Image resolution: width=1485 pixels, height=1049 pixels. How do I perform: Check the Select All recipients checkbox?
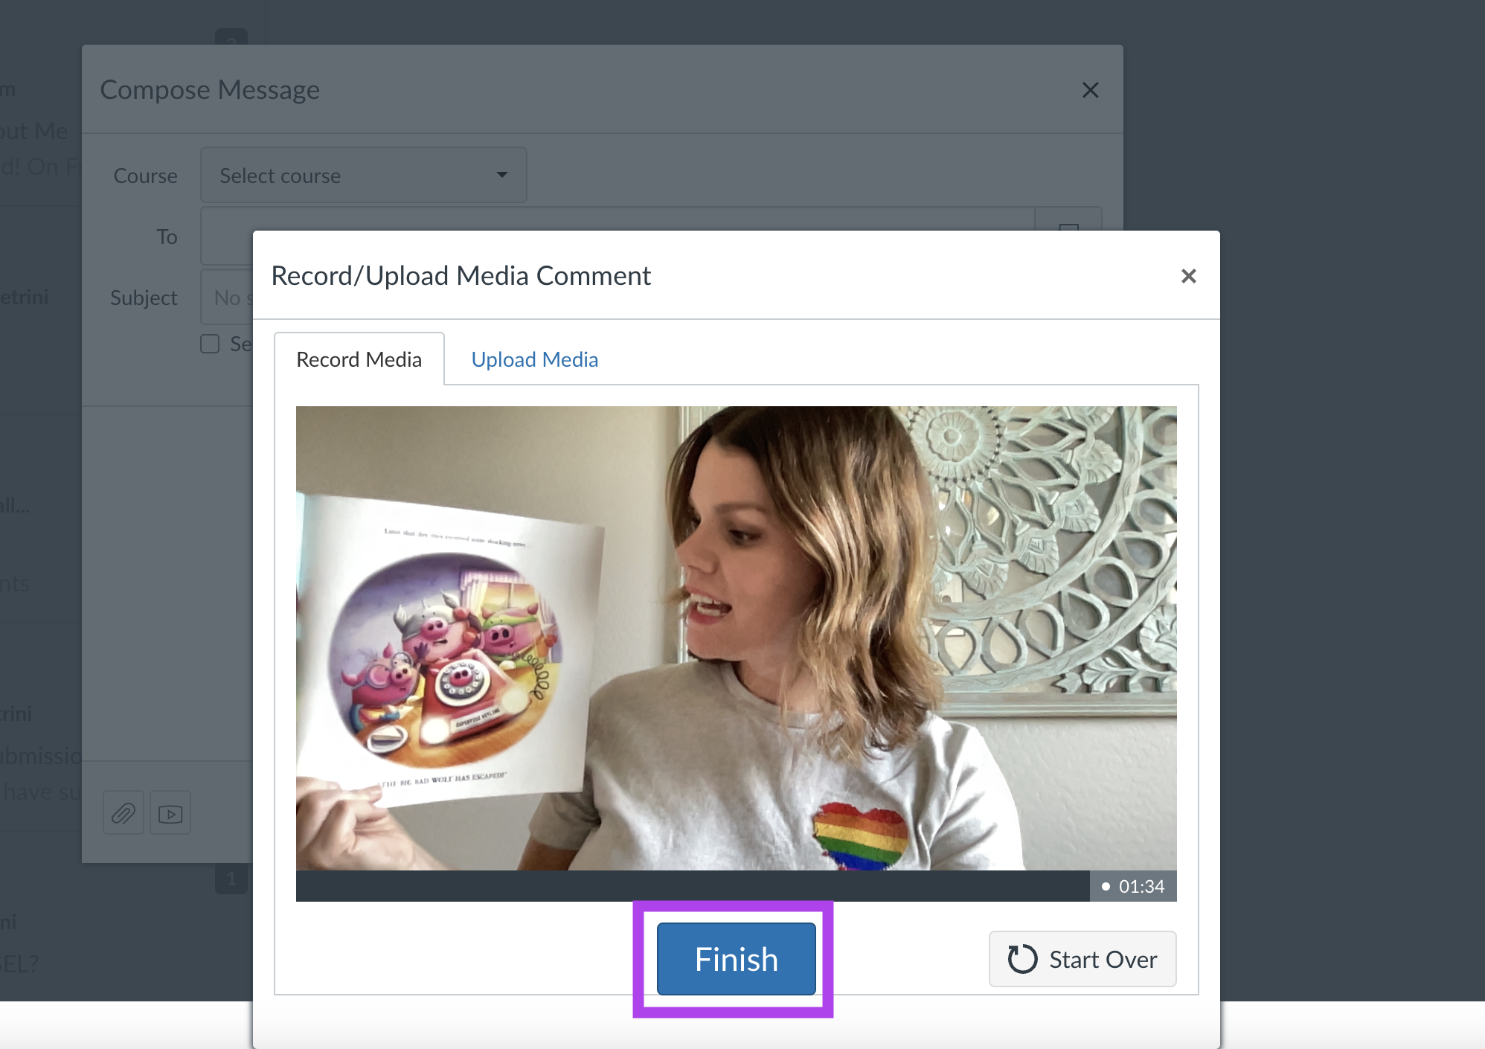coord(208,344)
